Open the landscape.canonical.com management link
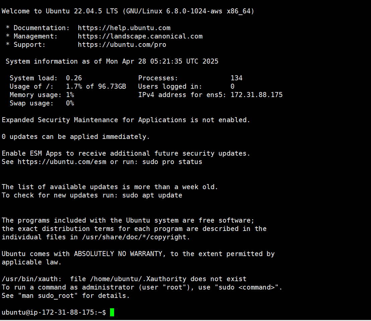The height and width of the screenshot is (321, 371). click(x=140, y=36)
